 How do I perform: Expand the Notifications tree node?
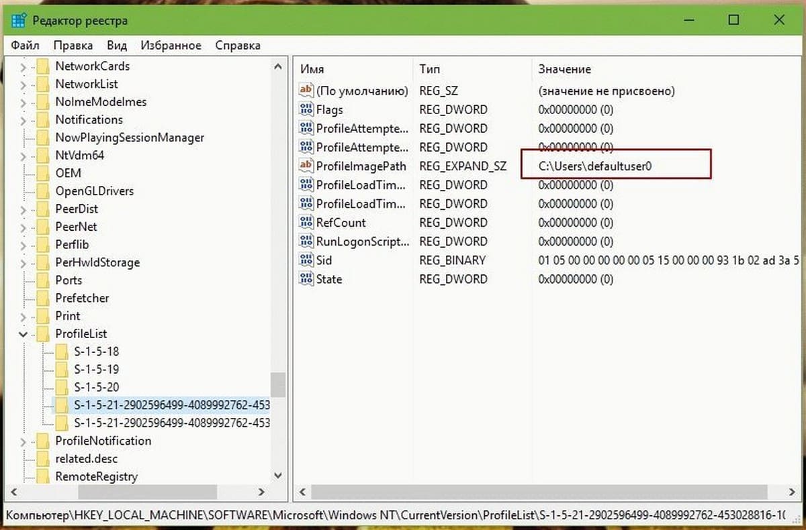(24, 120)
